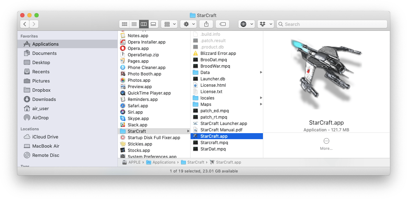
Task: Select column view button
Action: pyautogui.click(x=144, y=24)
